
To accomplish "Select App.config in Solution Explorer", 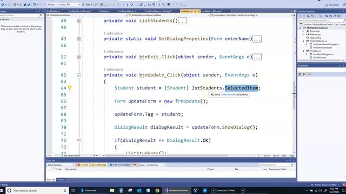I will point(315,38).
